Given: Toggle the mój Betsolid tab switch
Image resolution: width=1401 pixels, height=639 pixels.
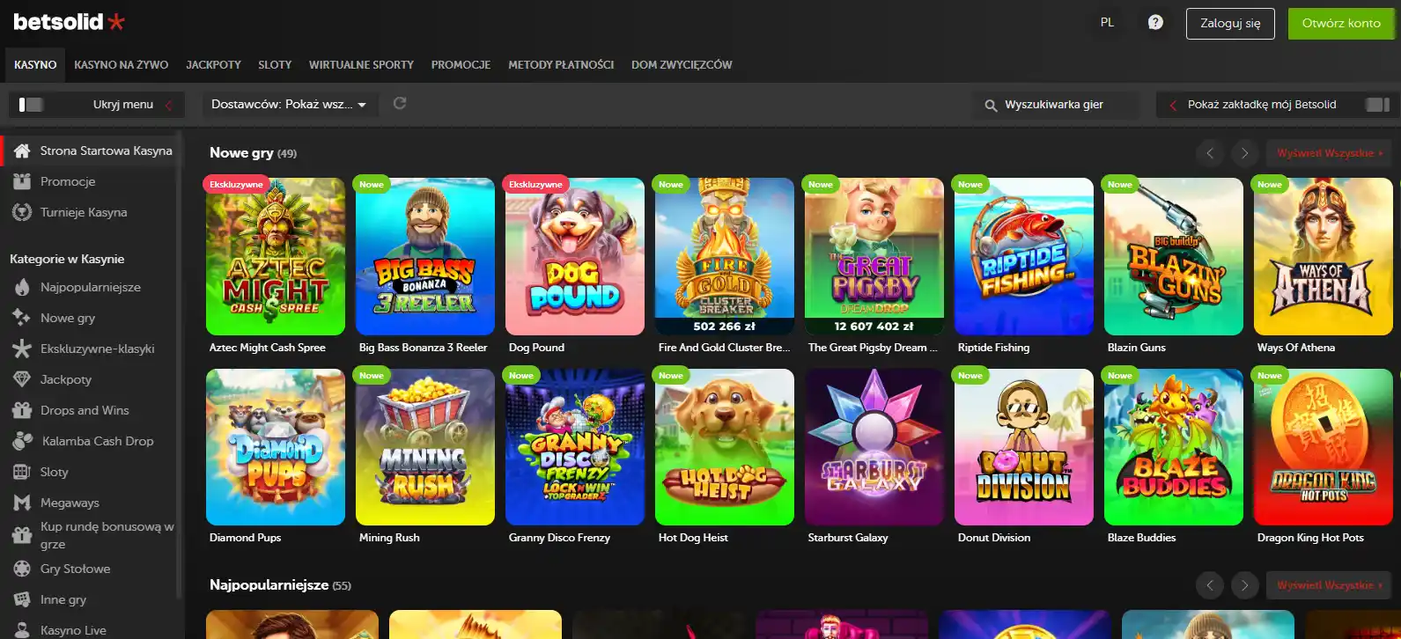Looking at the screenshot, I should [1377, 105].
